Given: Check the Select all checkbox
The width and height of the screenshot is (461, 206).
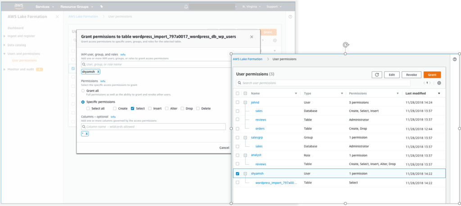Looking at the screenshot, I should click(x=88, y=109).
